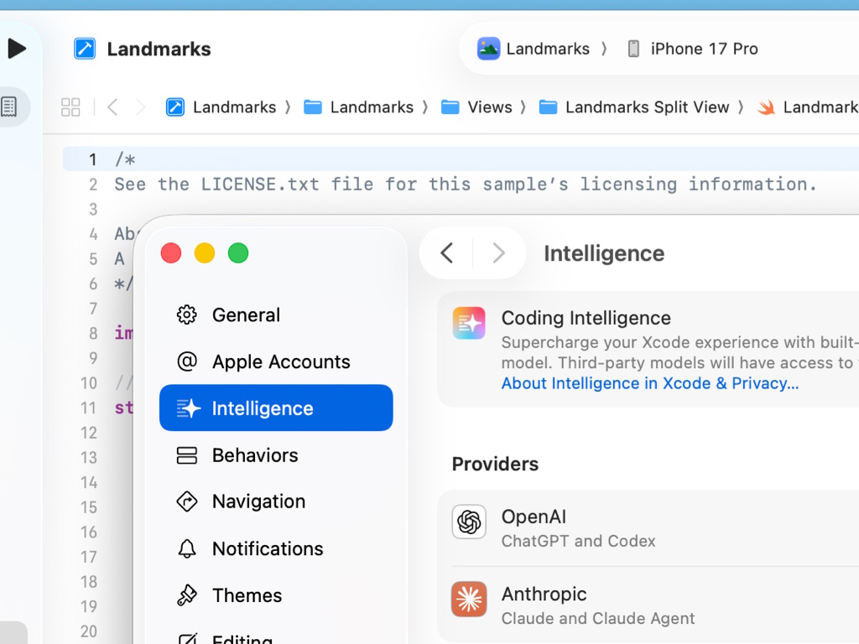Click the editor back arrow in jump bar
The width and height of the screenshot is (859, 644).
112,107
